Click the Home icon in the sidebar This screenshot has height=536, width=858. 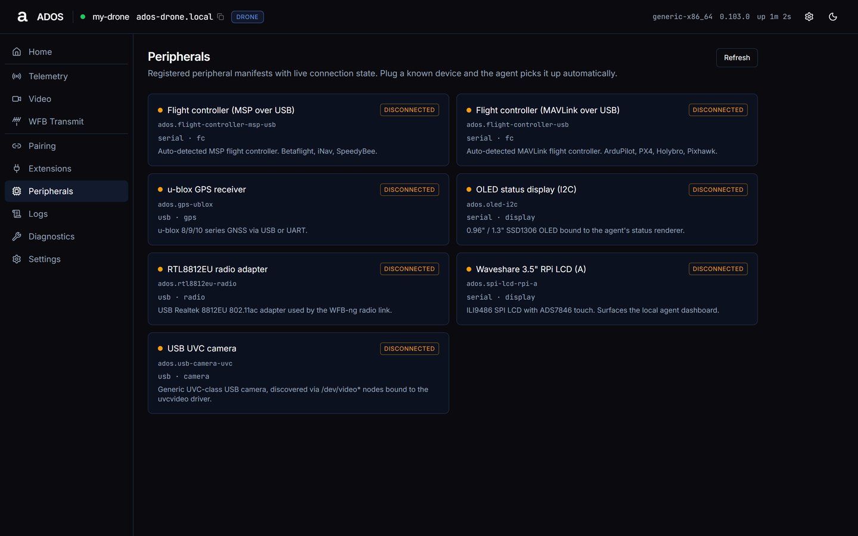coord(17,52)
